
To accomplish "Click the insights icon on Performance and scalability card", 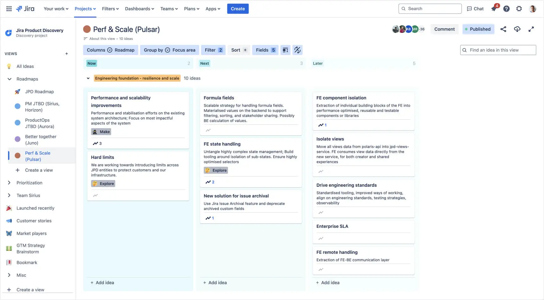I will point(95,143).
